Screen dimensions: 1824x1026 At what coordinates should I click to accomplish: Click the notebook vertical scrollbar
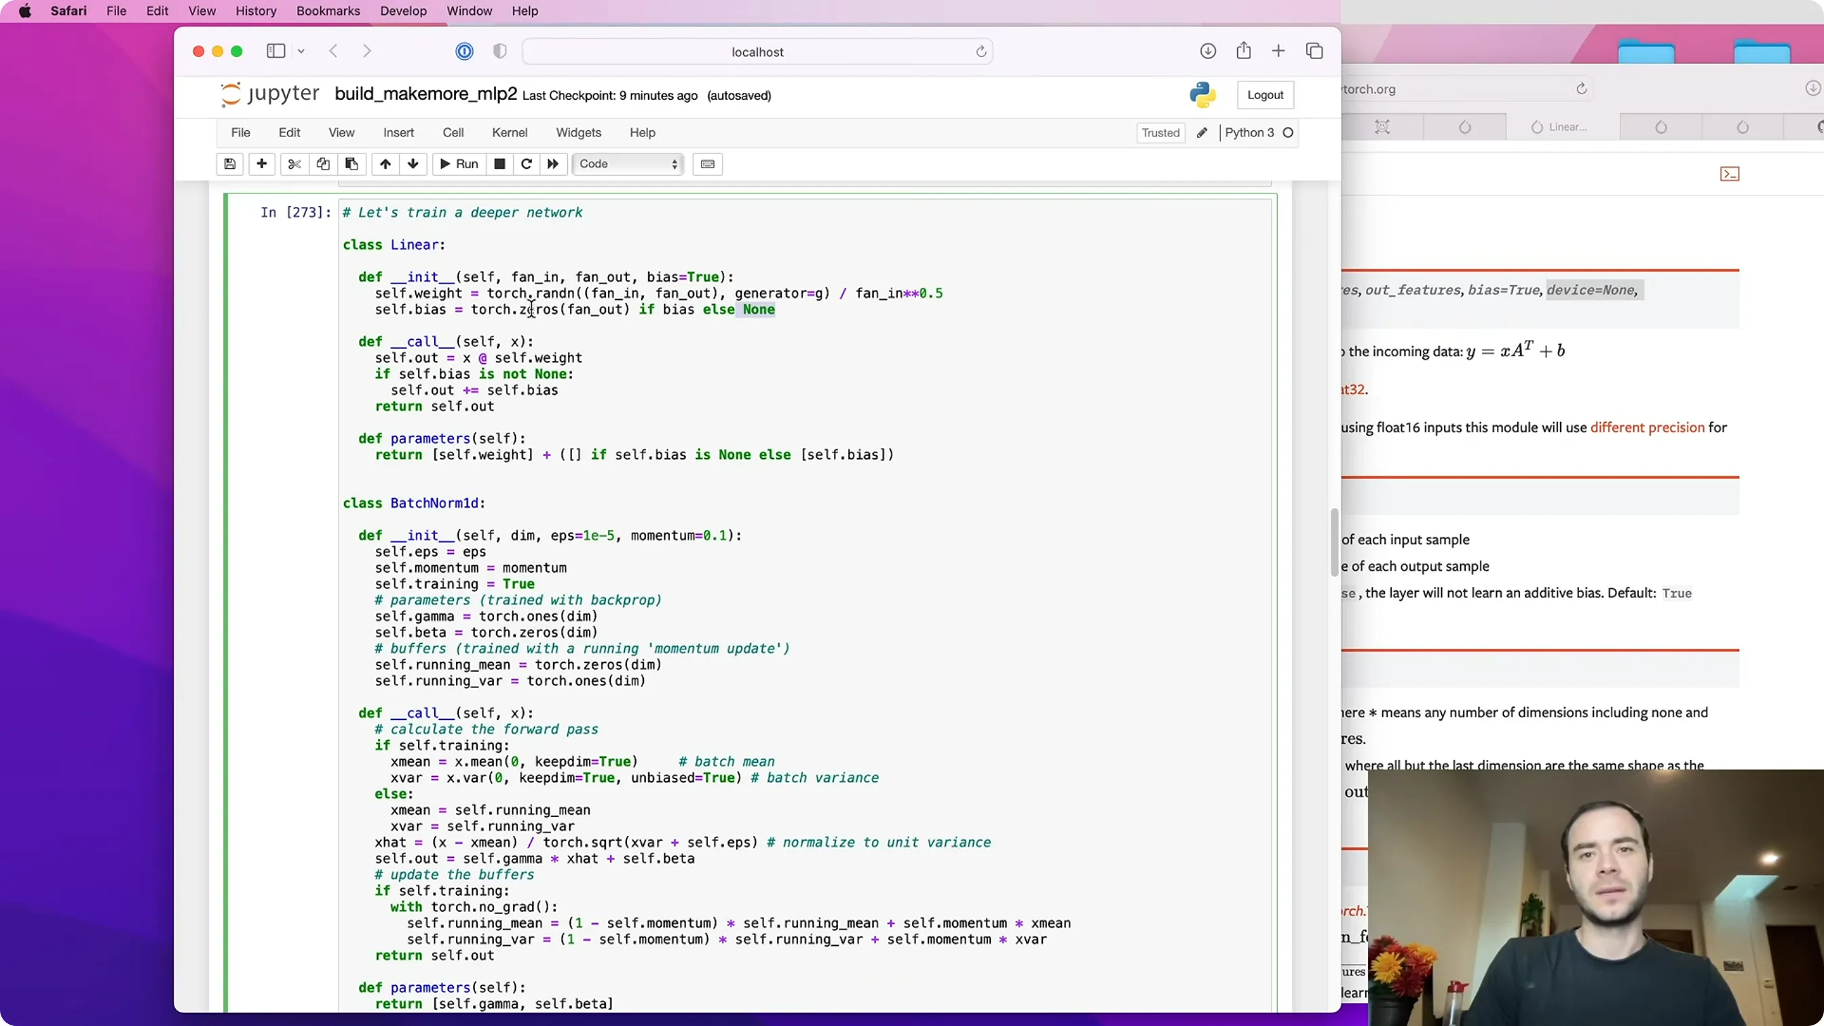coord(1335,541)
